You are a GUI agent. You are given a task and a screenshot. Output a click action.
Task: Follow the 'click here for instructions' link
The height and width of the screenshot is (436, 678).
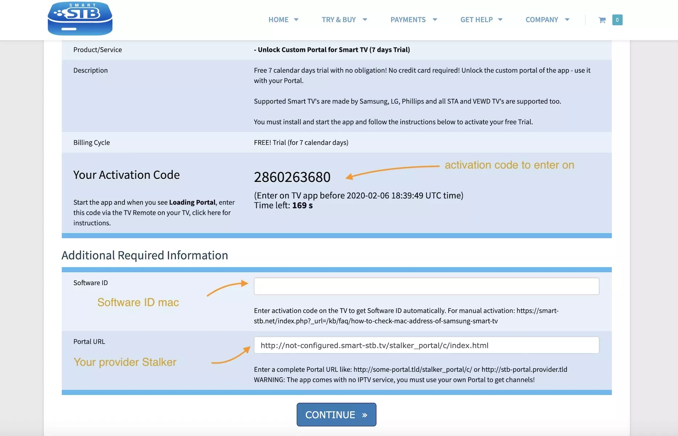[211, 213]
